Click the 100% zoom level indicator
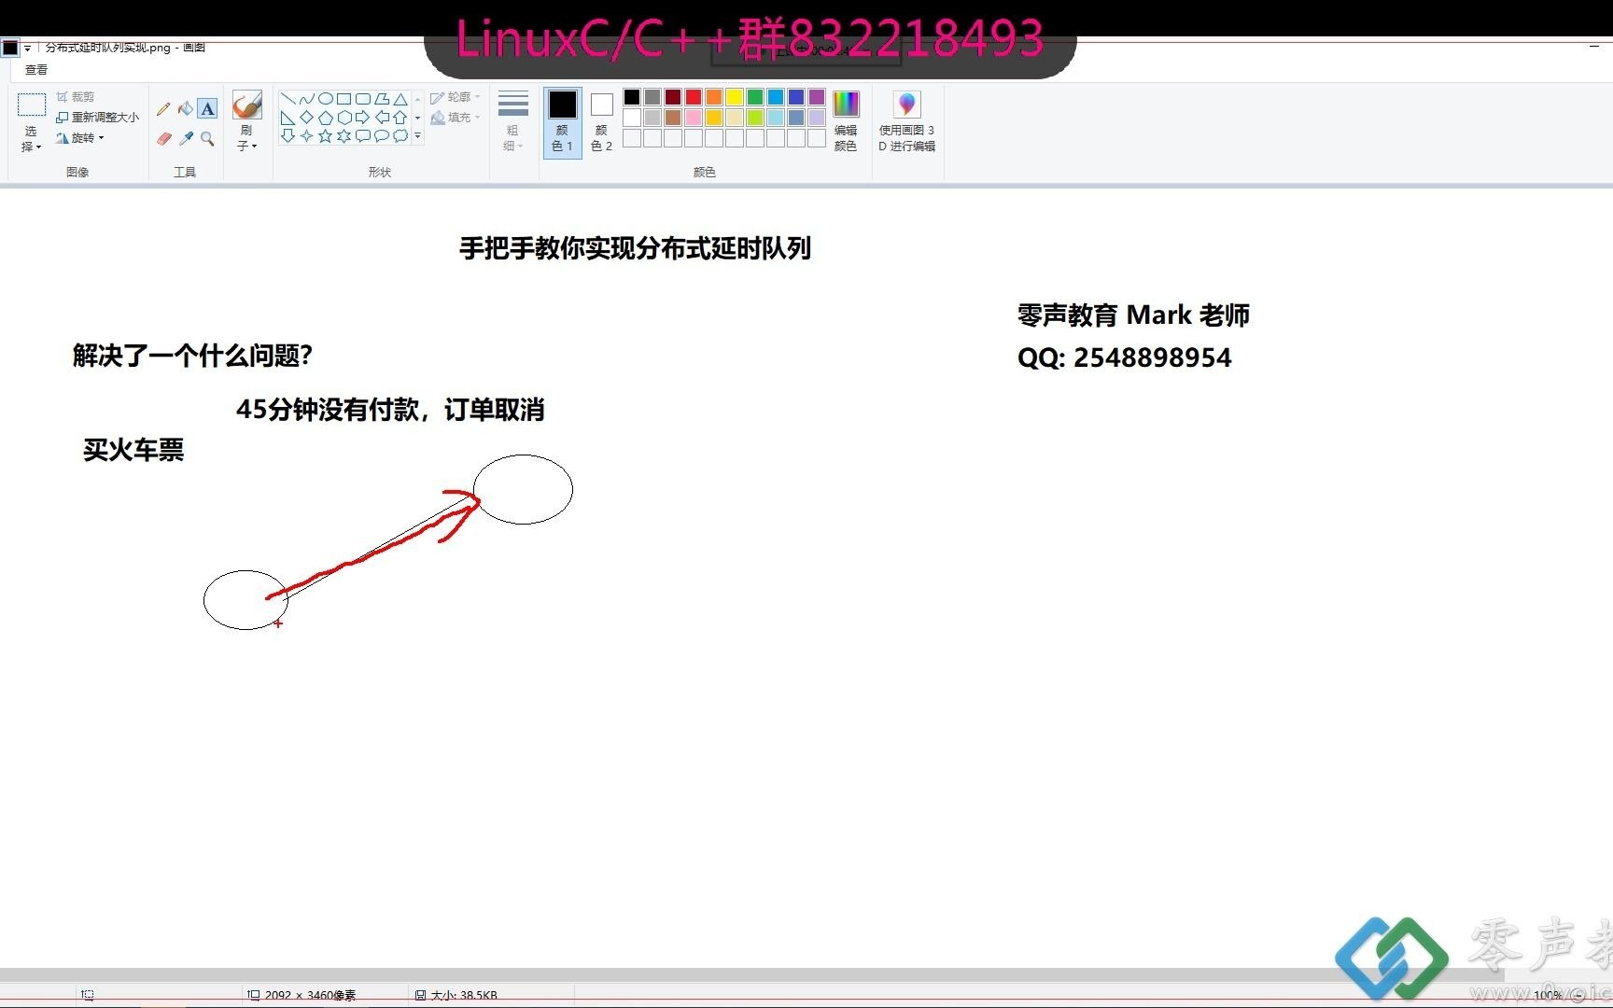The width and height of the screenshot is (1613, 1008). tap(1548, 995)
